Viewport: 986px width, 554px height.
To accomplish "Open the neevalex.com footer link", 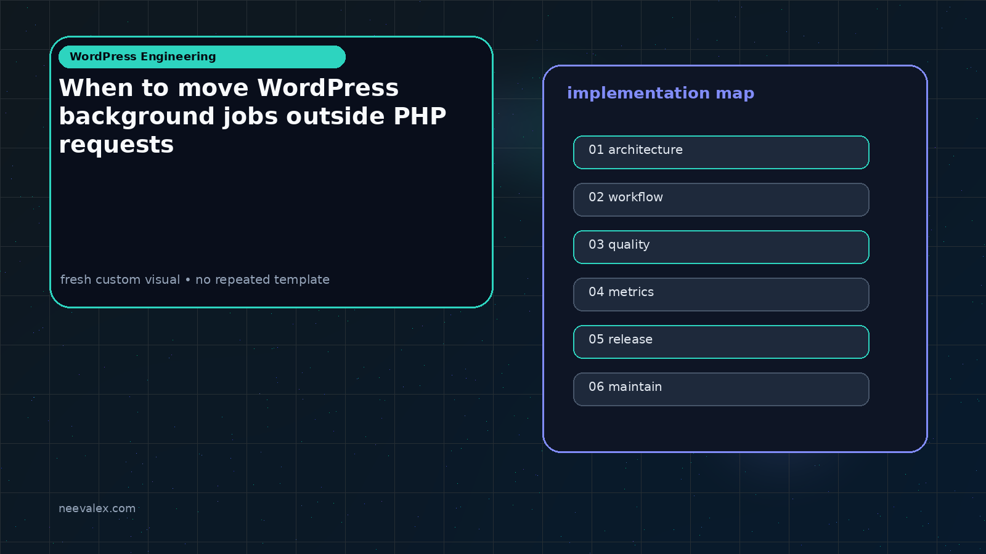I will (97, 508).
